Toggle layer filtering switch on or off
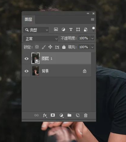Viewport: 126px width, 142px height. point(93,29)
